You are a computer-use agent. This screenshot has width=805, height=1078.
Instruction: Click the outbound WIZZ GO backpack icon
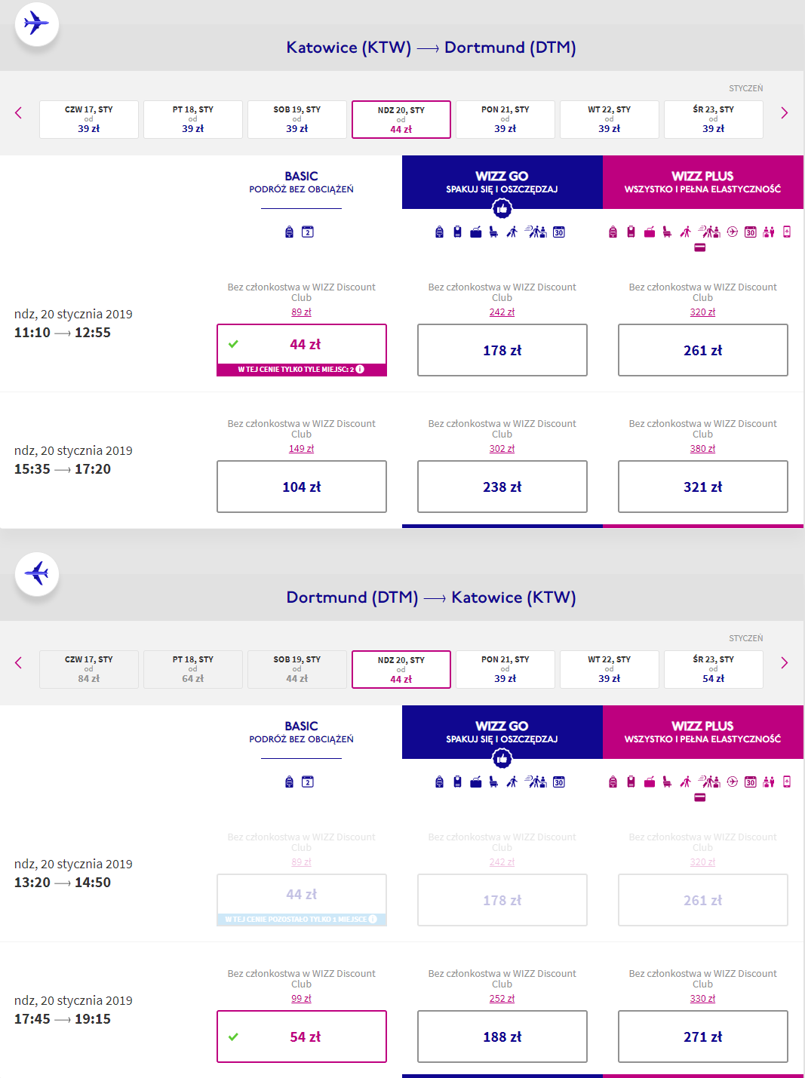click(x=439, y=232)
